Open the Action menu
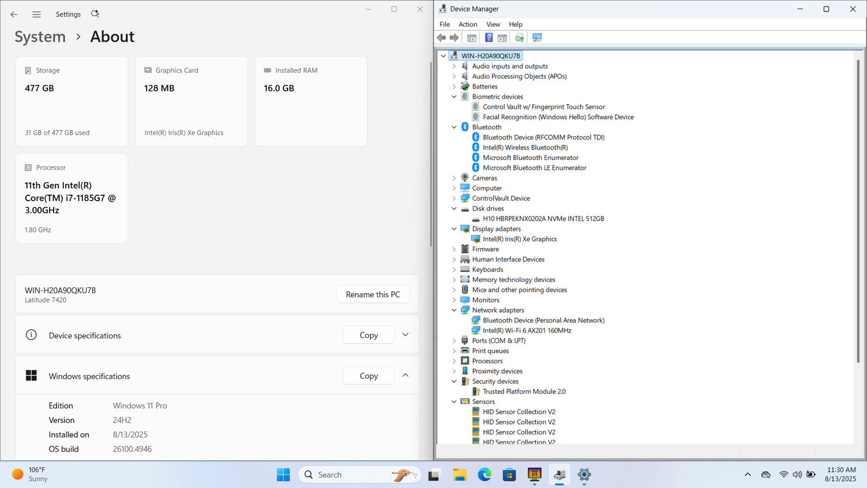 468,24
